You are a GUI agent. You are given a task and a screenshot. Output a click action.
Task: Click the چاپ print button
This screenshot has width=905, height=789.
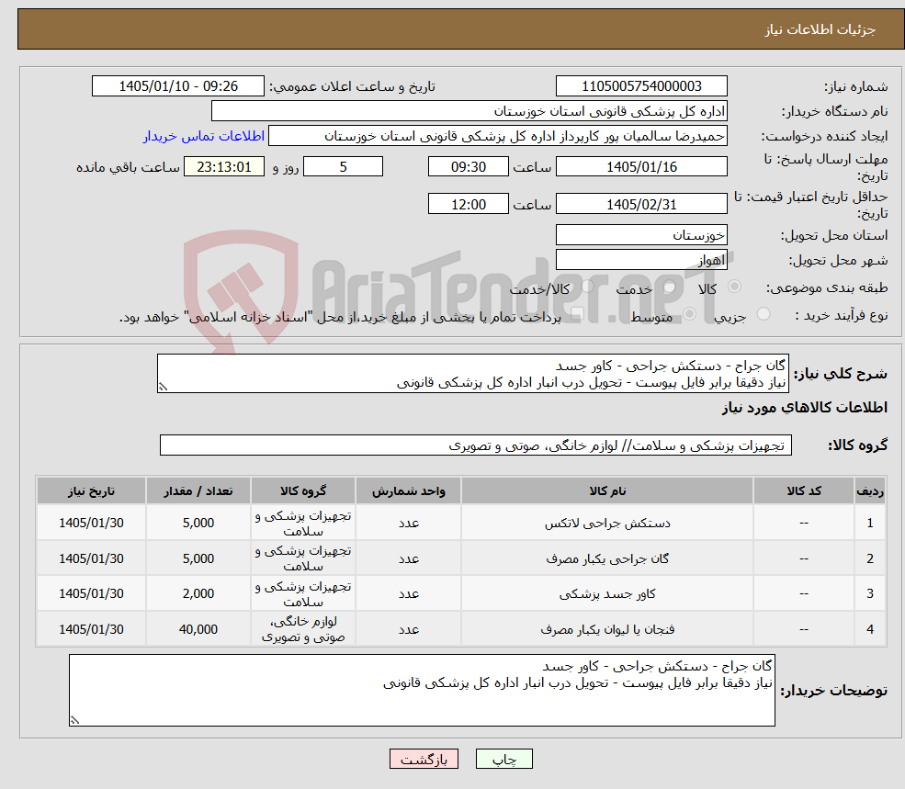click(x=503, y=759)
